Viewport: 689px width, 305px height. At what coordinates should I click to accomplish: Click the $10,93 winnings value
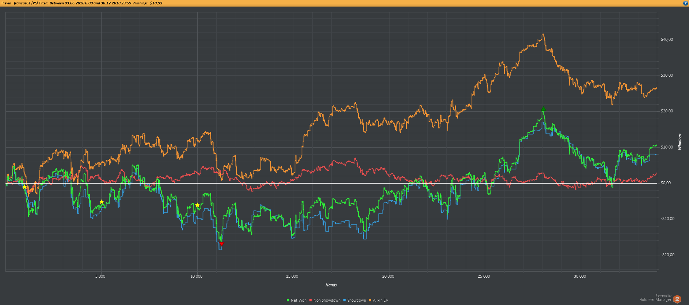click(x=156, y=3)
